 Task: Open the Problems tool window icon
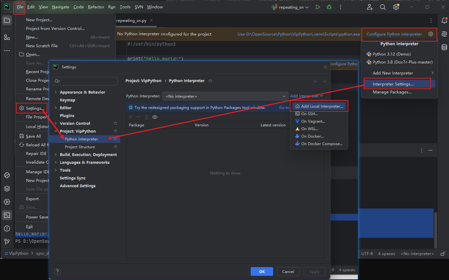tap(7, 228)
